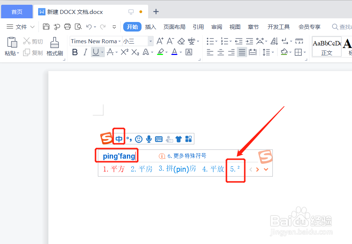
Task: Open font size dropdown arrow
Action: click(151, 41)
